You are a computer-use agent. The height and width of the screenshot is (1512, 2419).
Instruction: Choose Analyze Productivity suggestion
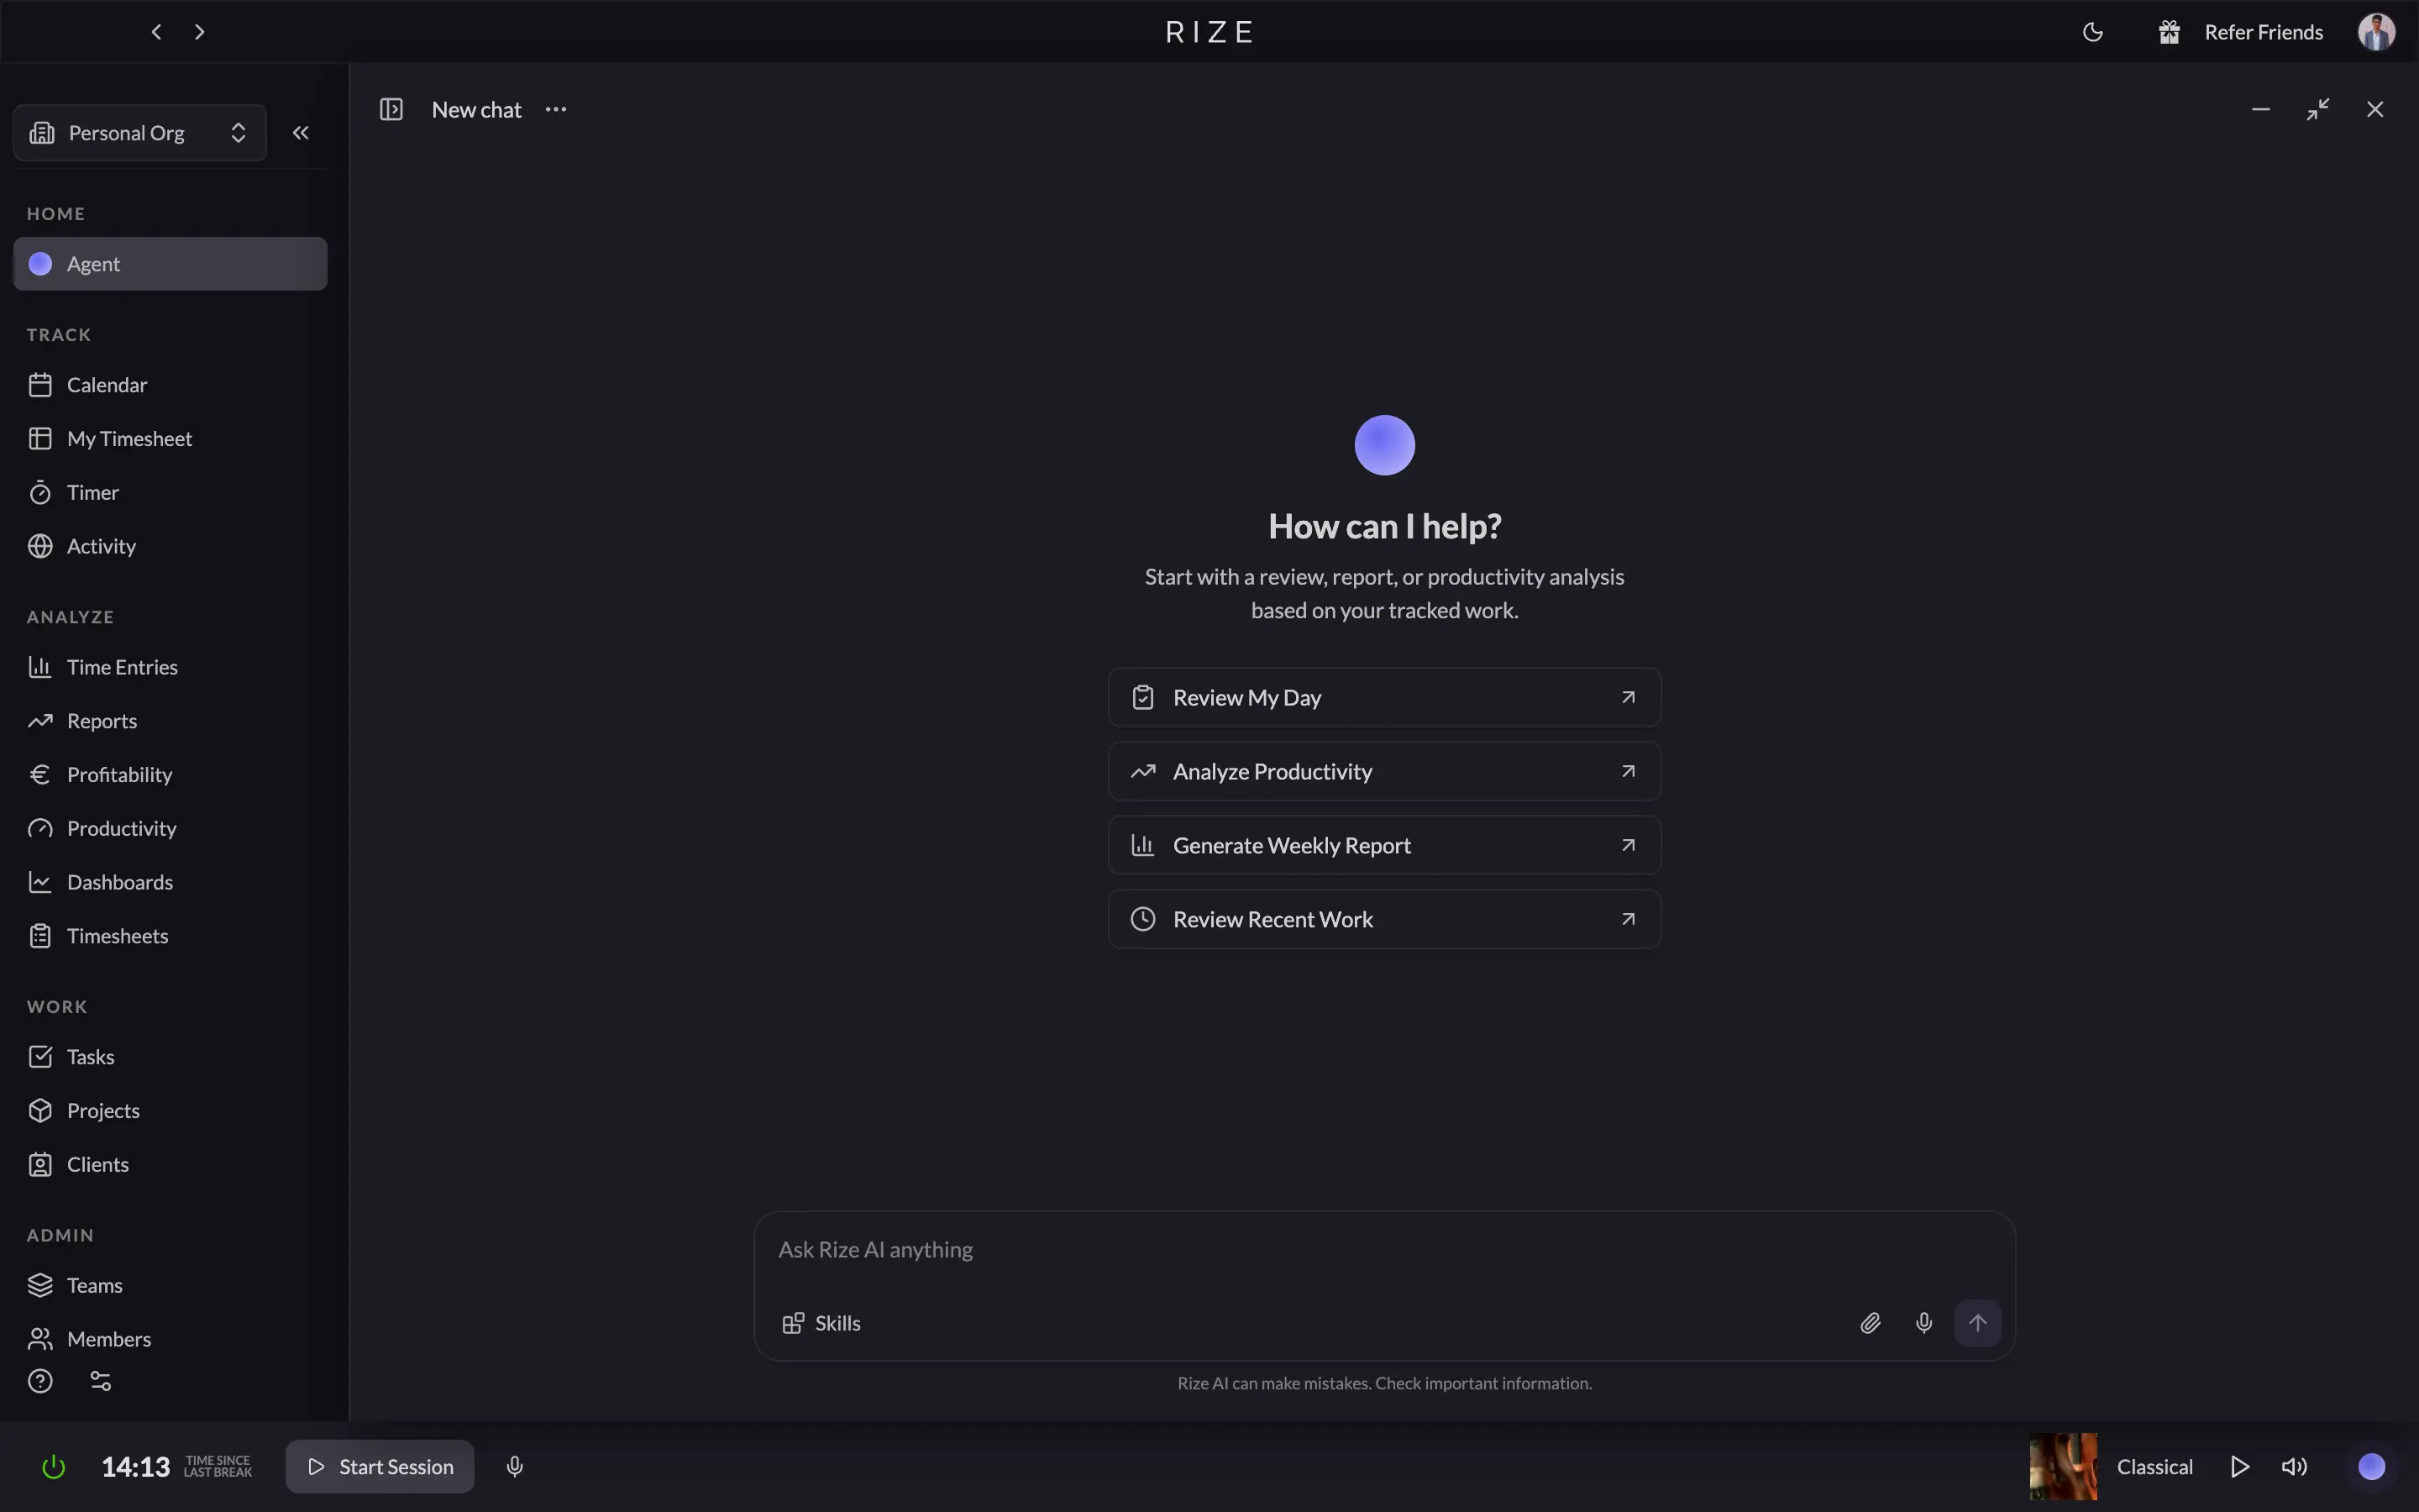click(1384, 771)
